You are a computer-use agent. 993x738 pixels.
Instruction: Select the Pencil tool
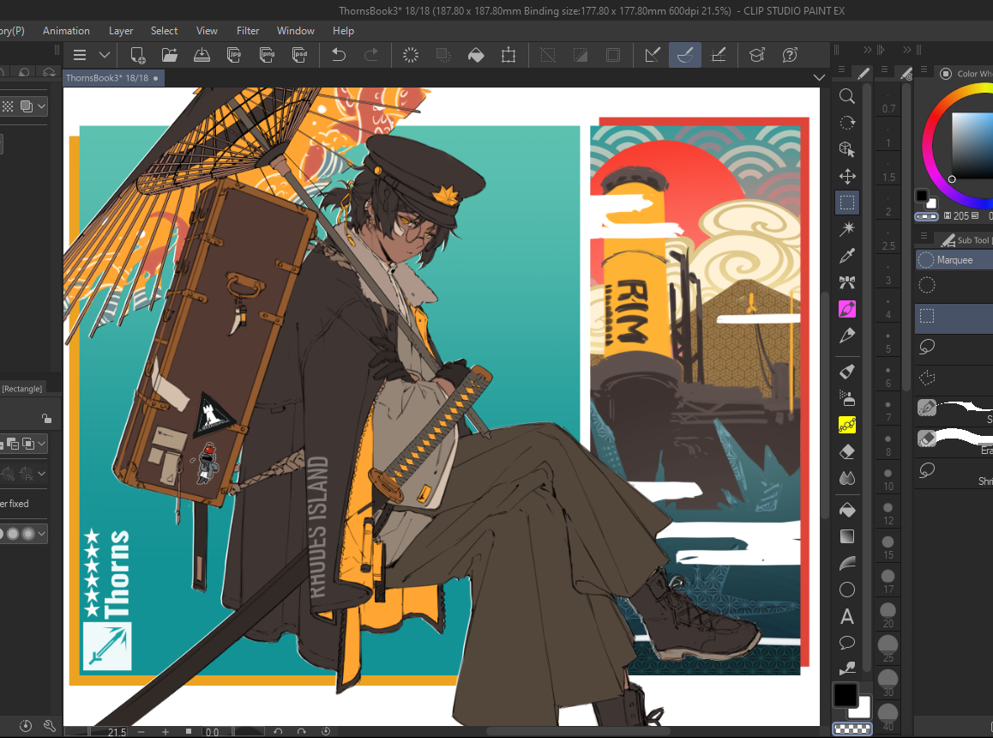846,336
